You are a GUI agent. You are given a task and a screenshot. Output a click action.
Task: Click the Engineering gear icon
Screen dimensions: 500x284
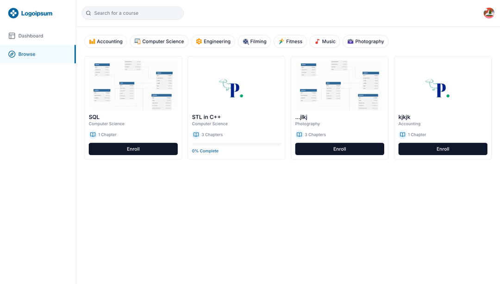(199, 41)
